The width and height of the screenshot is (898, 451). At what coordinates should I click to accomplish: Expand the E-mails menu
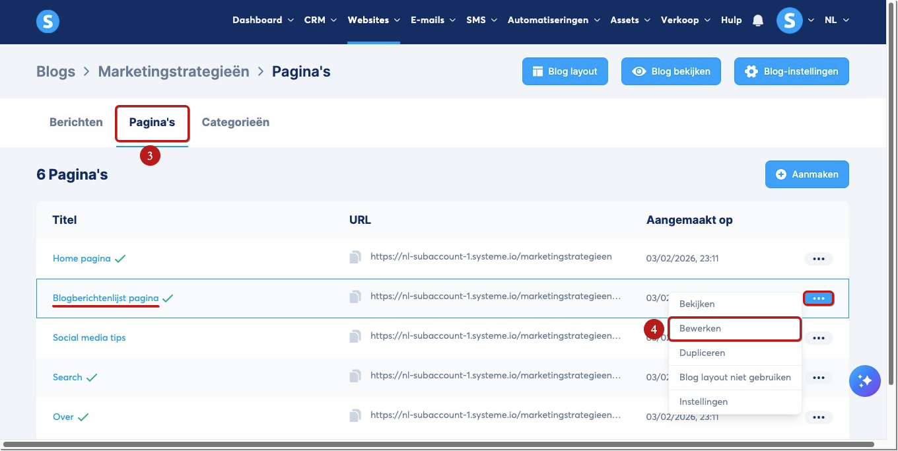pos(433,20)
